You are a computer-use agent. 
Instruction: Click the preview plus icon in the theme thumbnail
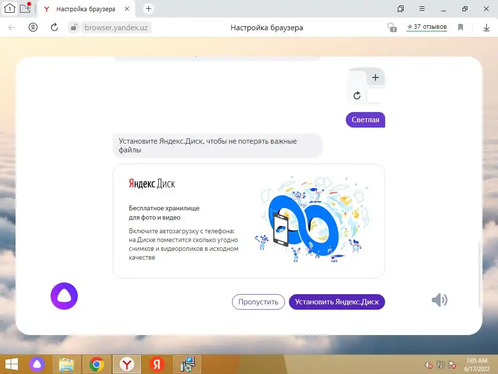pyautogui.click(x=375, y=77)
